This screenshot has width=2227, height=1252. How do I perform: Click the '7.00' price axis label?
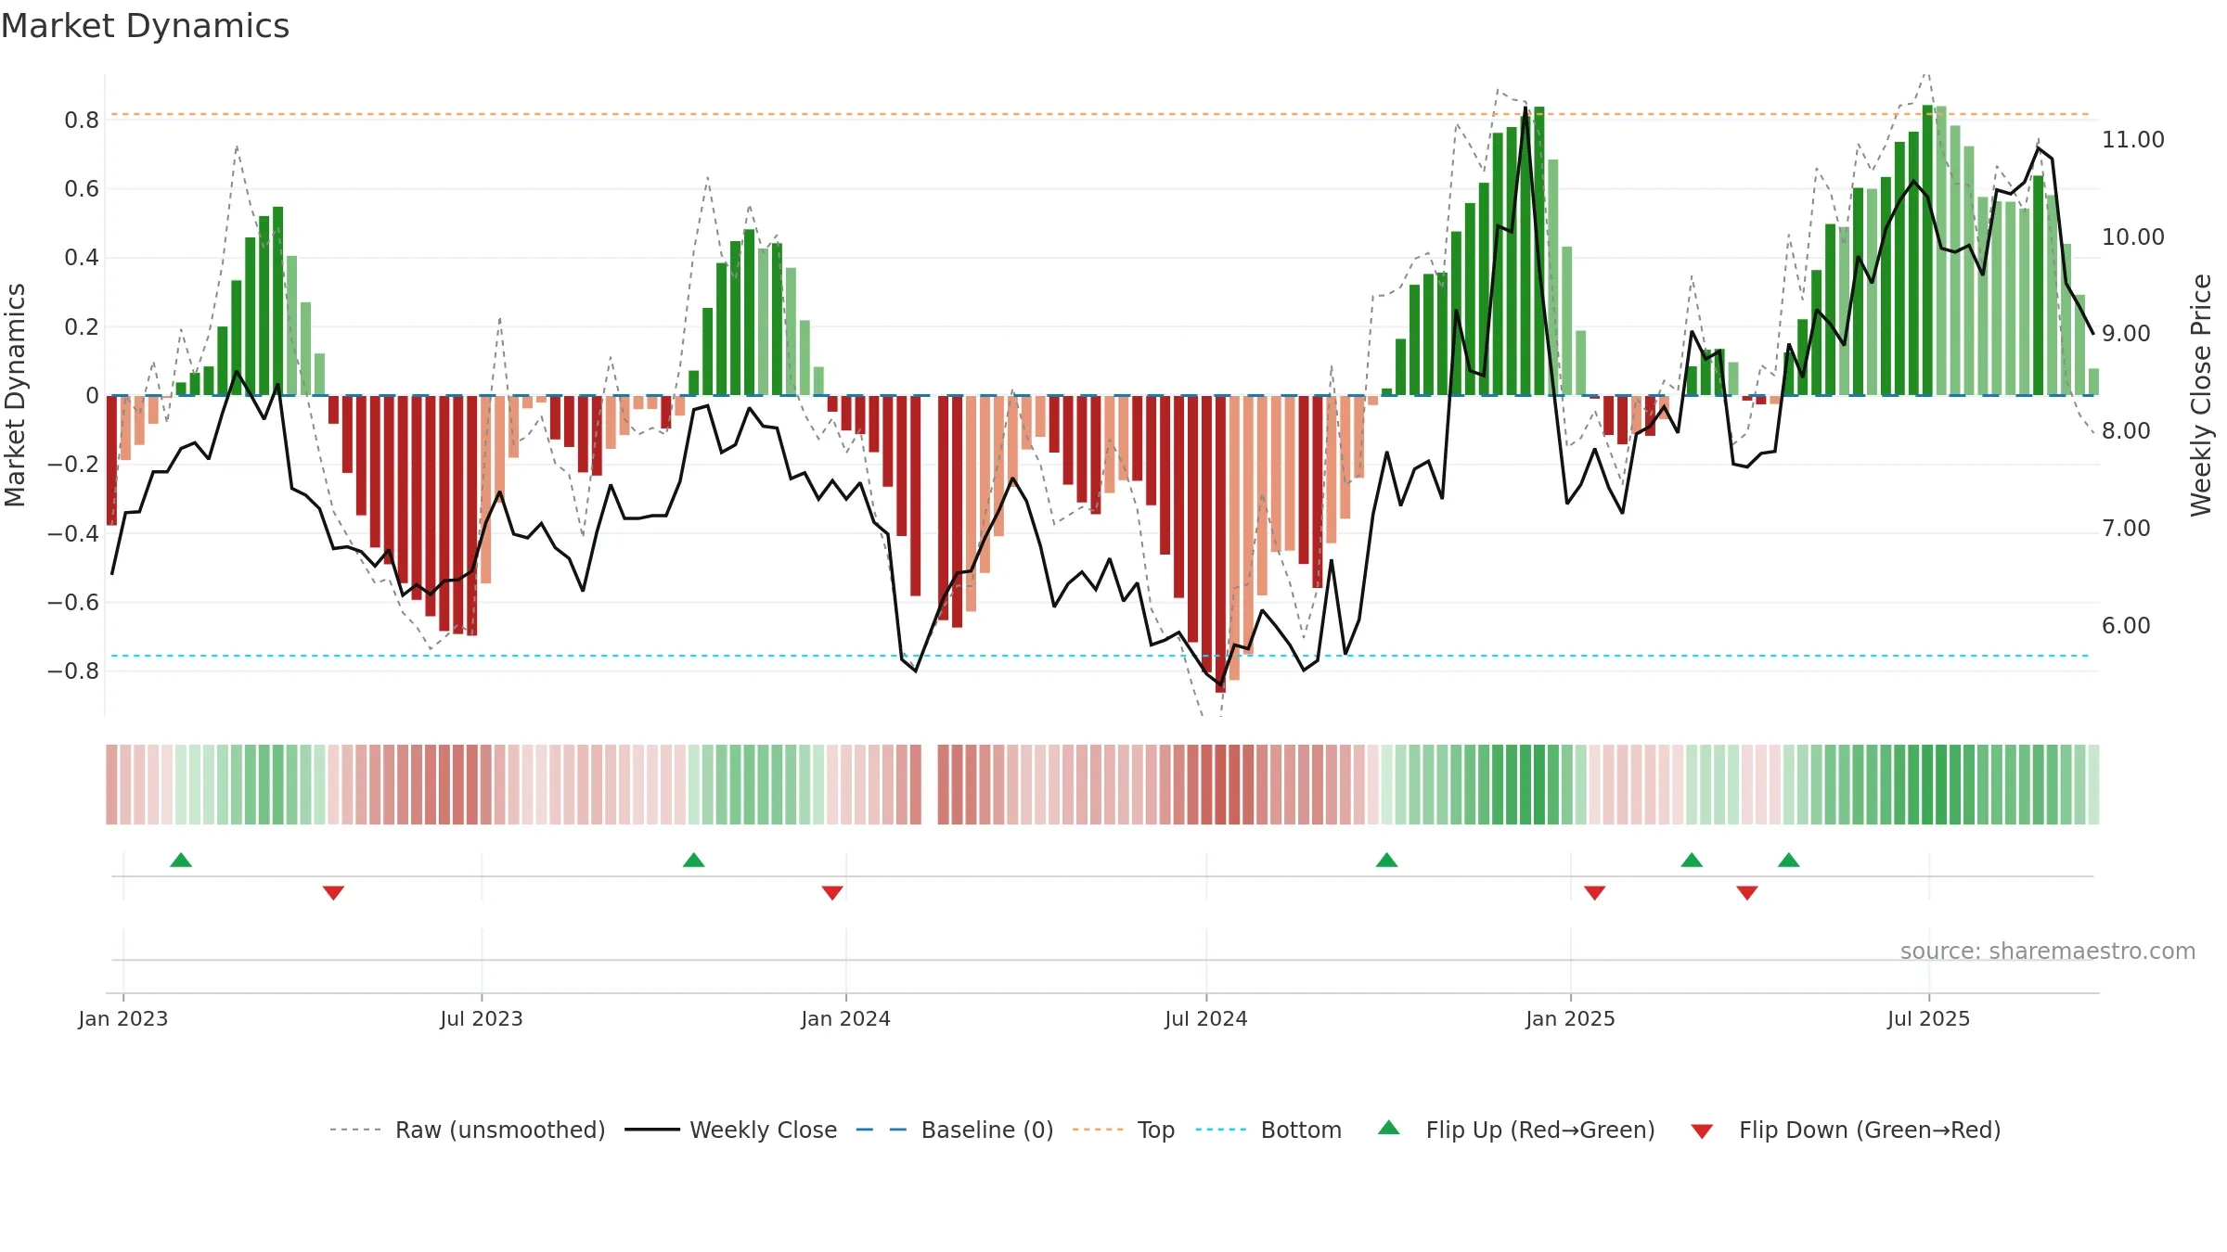[x=2126, y=529]
